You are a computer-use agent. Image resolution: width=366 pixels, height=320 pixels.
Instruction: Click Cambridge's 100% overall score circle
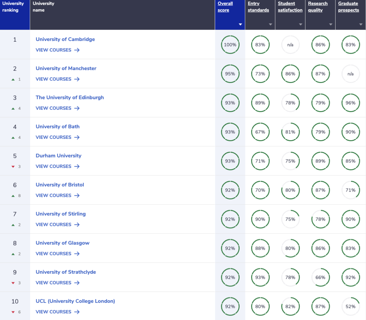pyautogui.click(x=230, y=45)
